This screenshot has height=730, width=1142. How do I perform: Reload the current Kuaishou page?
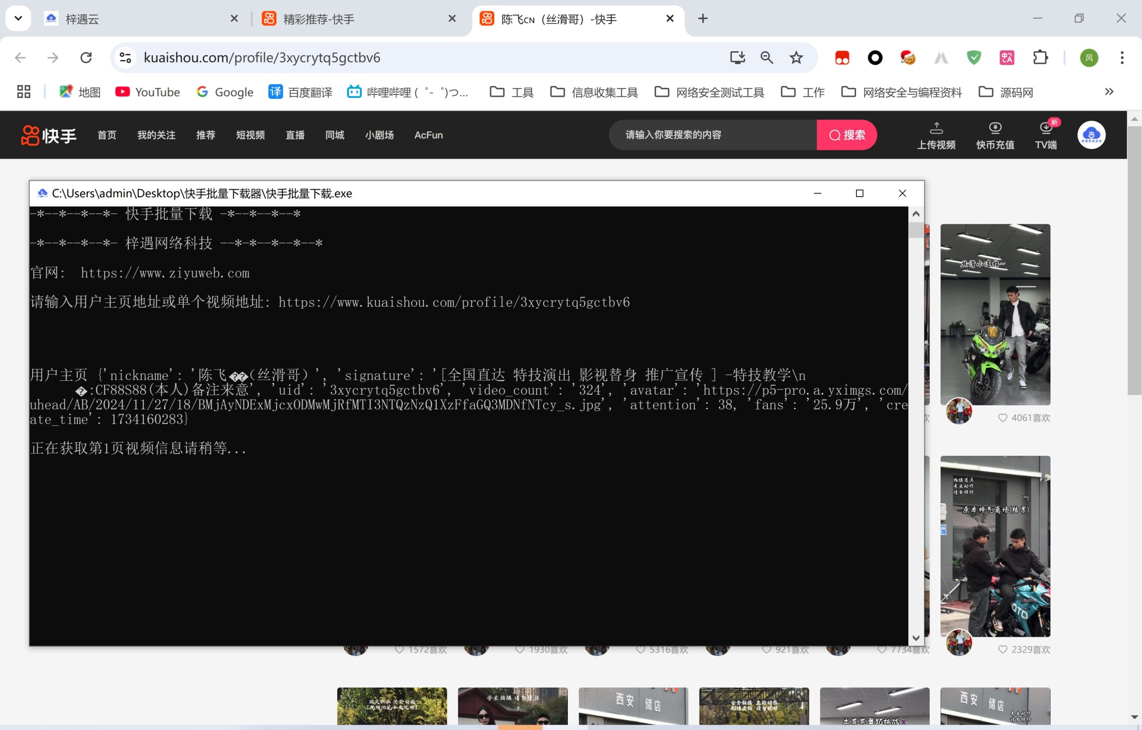86,58
